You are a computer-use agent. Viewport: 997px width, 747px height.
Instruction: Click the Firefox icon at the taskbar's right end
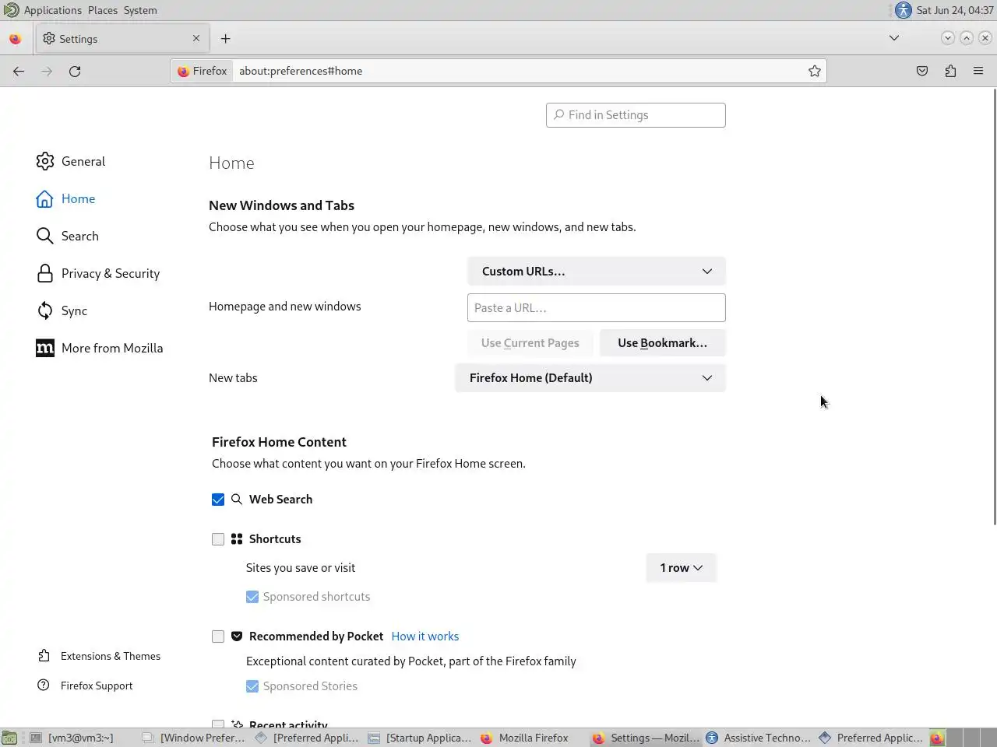937,738
